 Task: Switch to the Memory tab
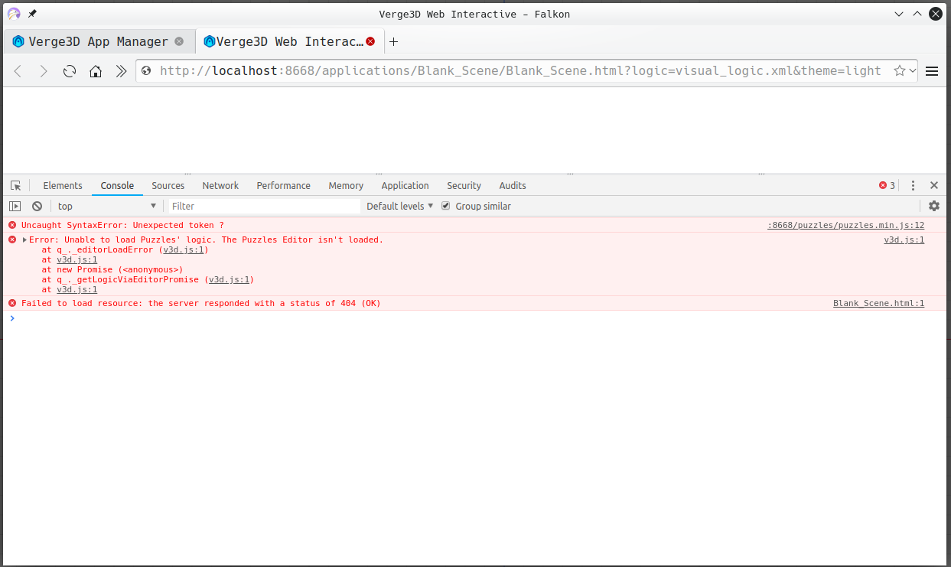[x=346, y=185]
